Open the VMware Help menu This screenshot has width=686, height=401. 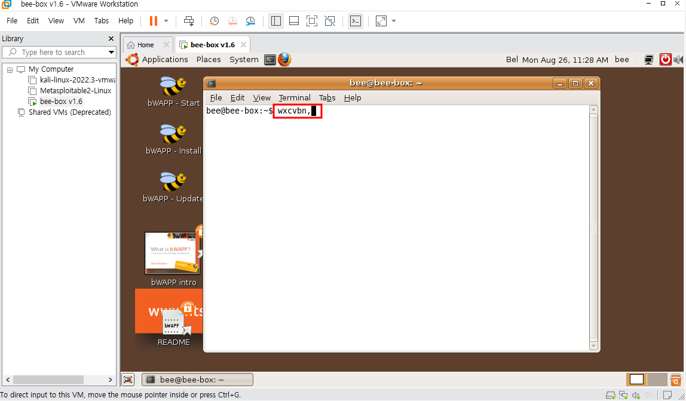(x=125, y=20)
